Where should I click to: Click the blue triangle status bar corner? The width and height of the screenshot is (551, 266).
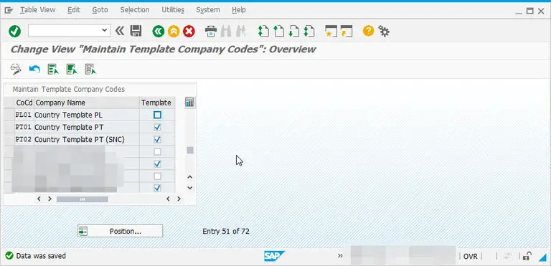542,257
